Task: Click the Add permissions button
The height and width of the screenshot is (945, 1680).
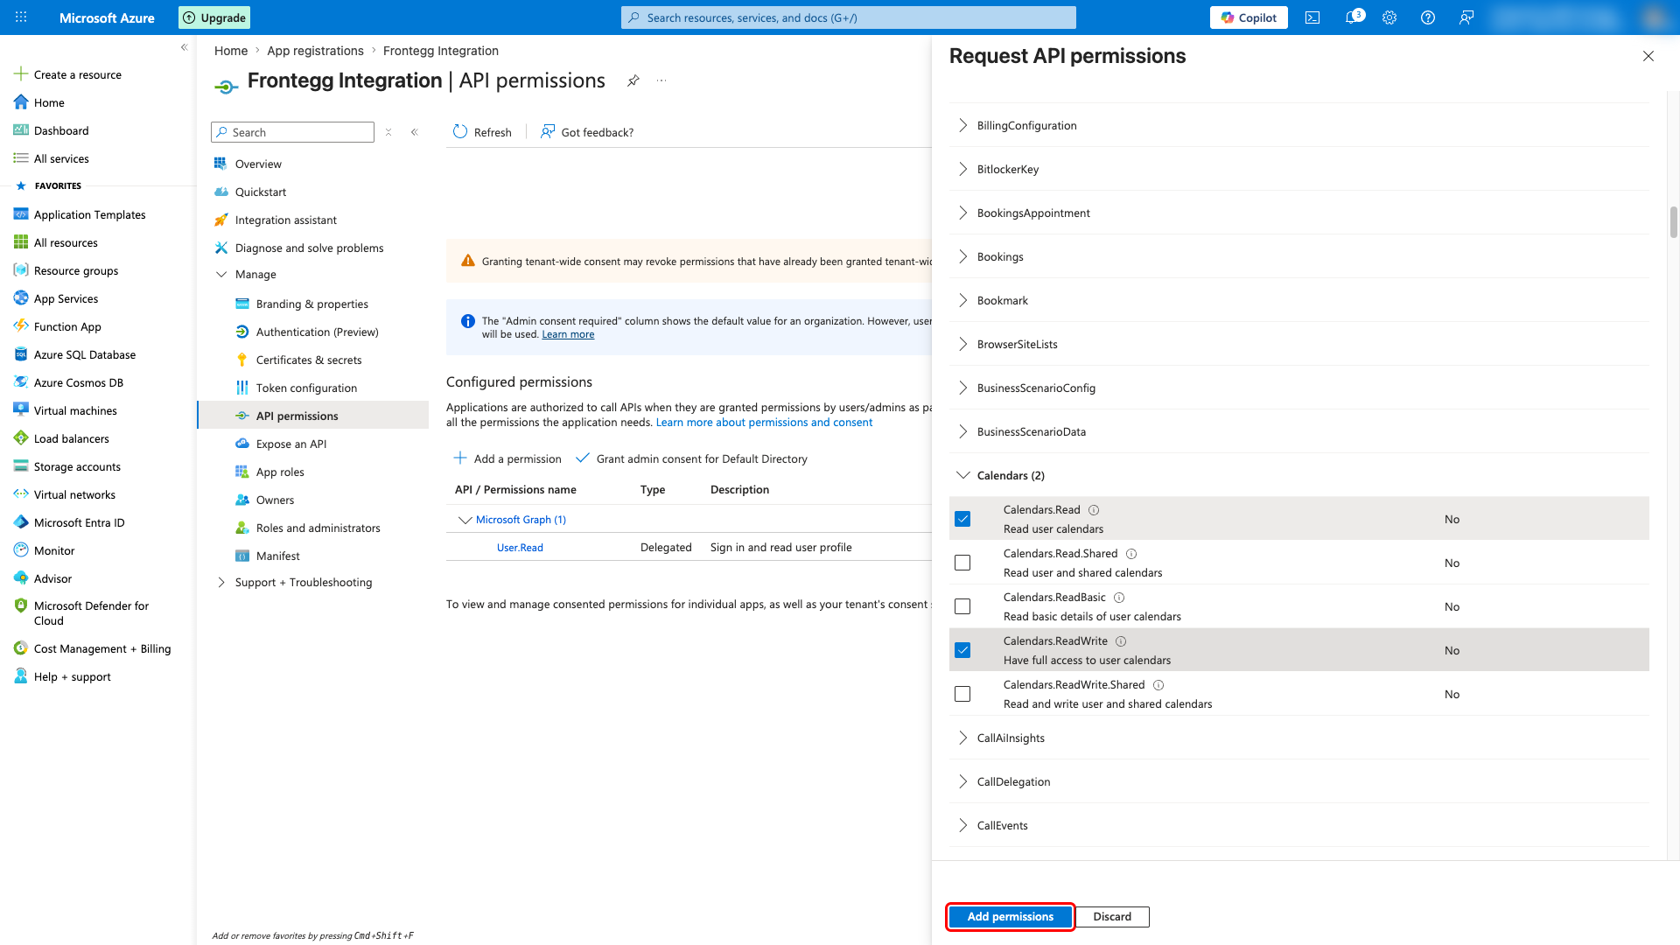Action: (x=1011, y=916)
